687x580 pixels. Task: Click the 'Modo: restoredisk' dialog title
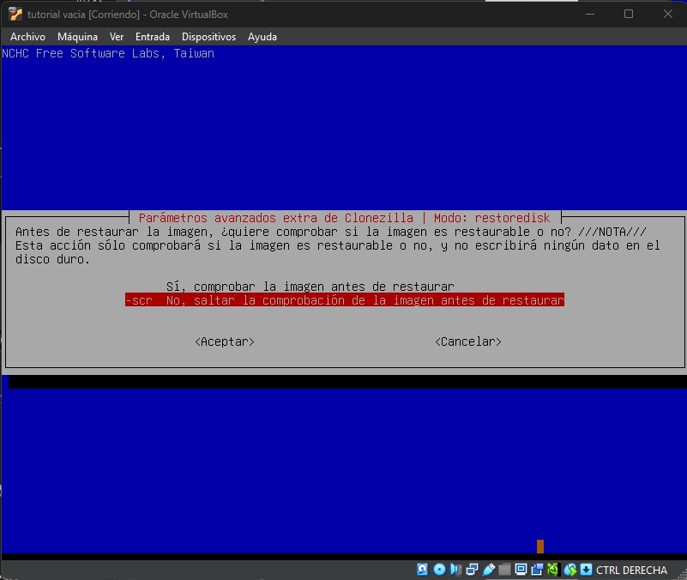click(491, 218)
